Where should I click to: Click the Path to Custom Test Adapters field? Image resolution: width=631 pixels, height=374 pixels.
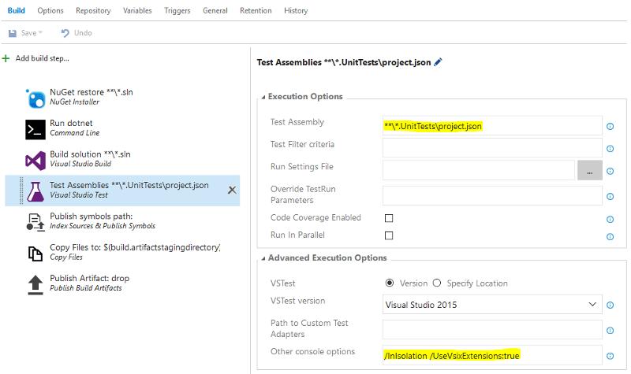[x=492, y=330]
